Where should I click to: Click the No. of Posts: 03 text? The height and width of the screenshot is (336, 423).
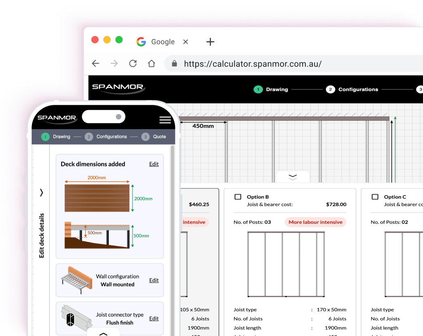tap(252, 222)
